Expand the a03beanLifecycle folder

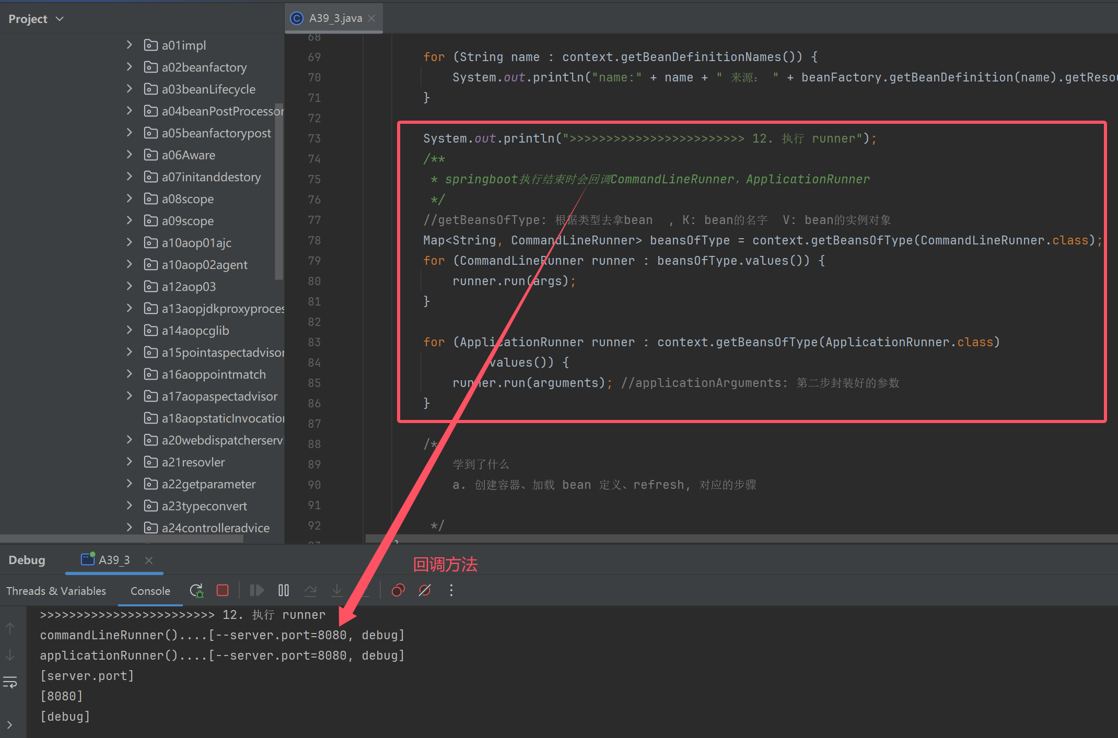pyautogui.click(x=130, y=89)
